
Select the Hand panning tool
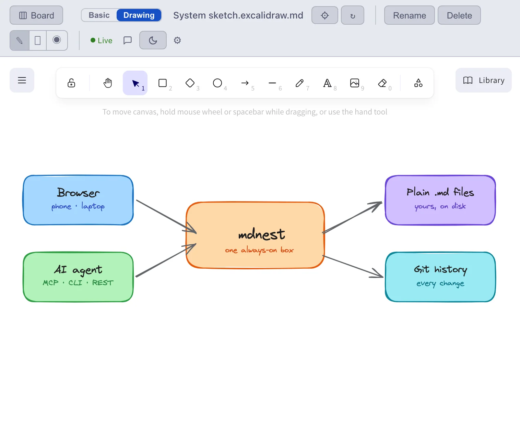click(x=108, y=83)
